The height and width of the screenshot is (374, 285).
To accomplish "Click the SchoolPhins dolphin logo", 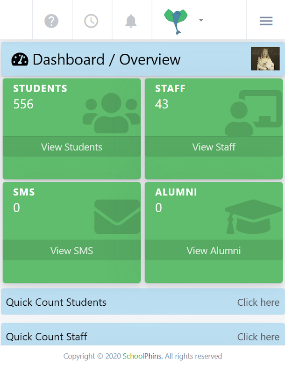I will [x=176, y=22].
